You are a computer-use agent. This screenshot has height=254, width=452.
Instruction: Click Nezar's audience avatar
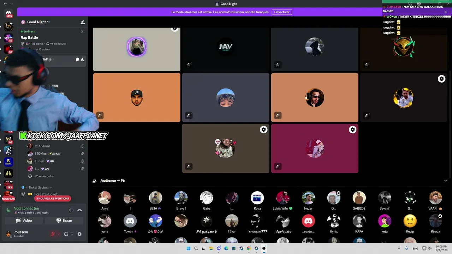click(x=308, y=198)
